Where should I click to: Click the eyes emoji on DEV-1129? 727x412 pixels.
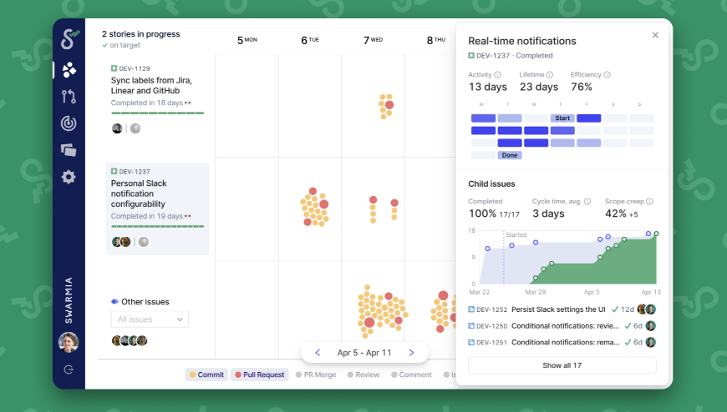[x=188, y=103]
